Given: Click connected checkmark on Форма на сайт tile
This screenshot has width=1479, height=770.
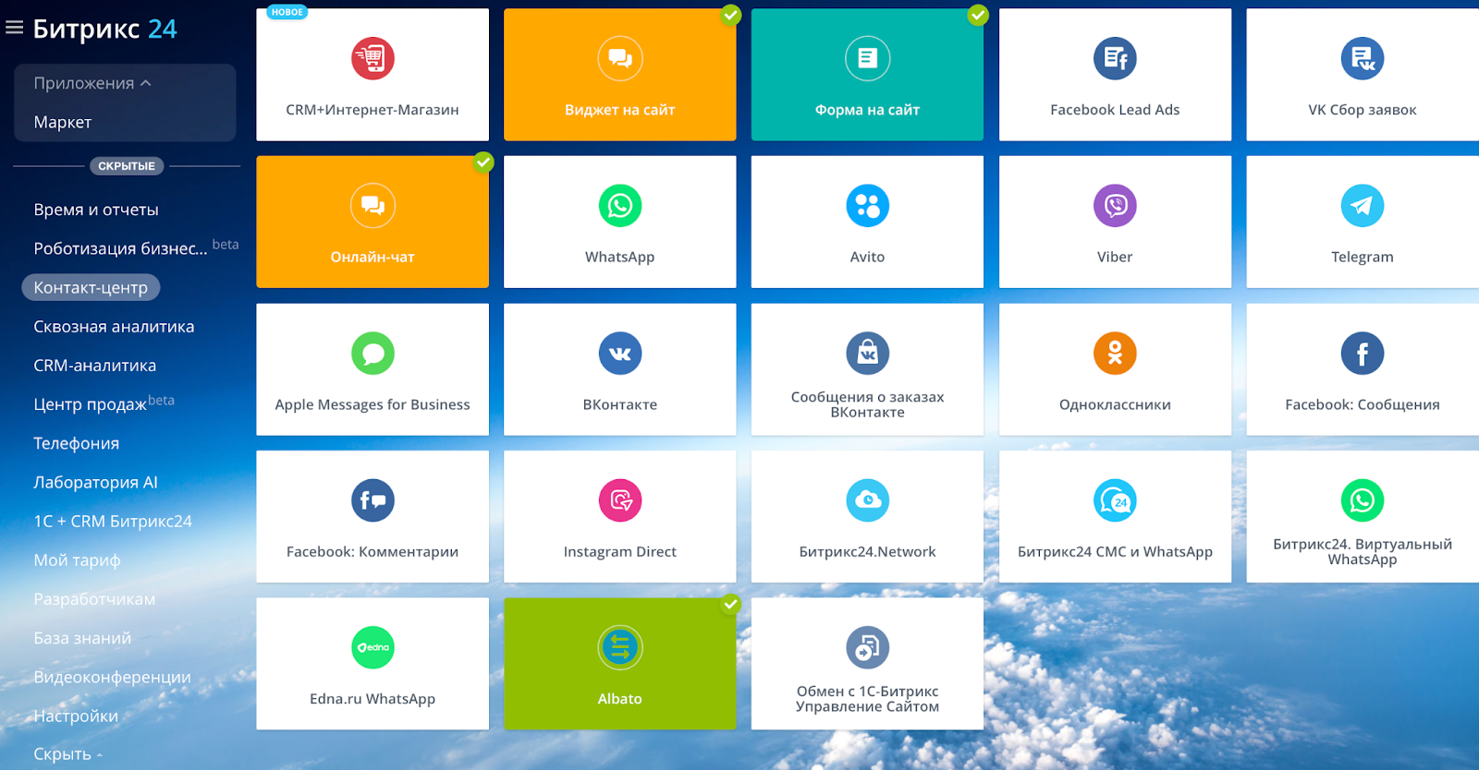Looking at the screenshot, I should 978,14.
